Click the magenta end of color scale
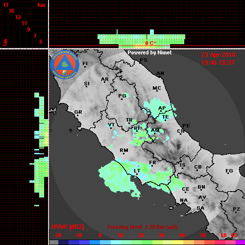Image resolution: width=245 pixels, height=245 pixels. [240, 242]
